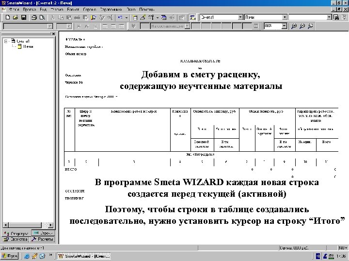Open the font name dropdown
The width and height of the screenshot is (349, 261).
(50, 26)
